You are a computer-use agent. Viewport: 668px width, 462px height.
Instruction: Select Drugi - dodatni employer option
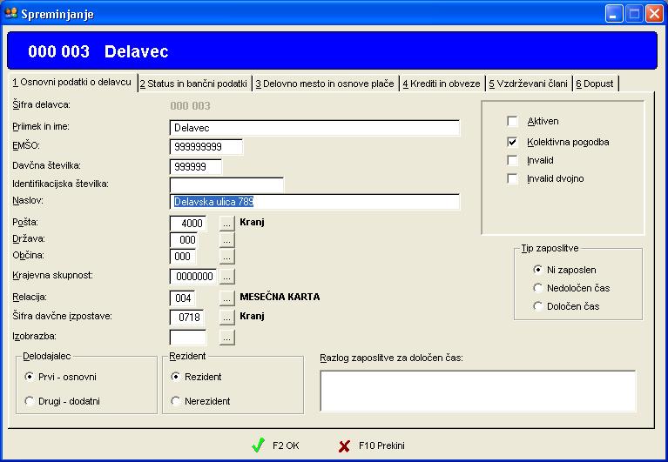[30, 401]
